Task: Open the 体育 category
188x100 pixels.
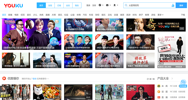Action: pos(79,15)
